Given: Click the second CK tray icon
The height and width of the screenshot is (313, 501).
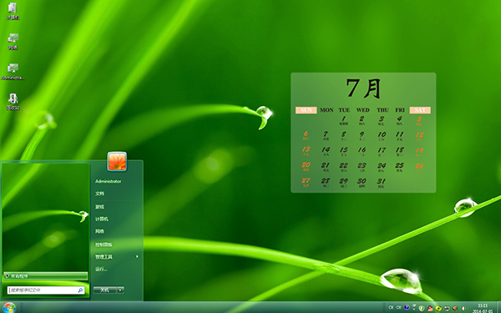Looking at the screenshot, I should coord(399,307).
